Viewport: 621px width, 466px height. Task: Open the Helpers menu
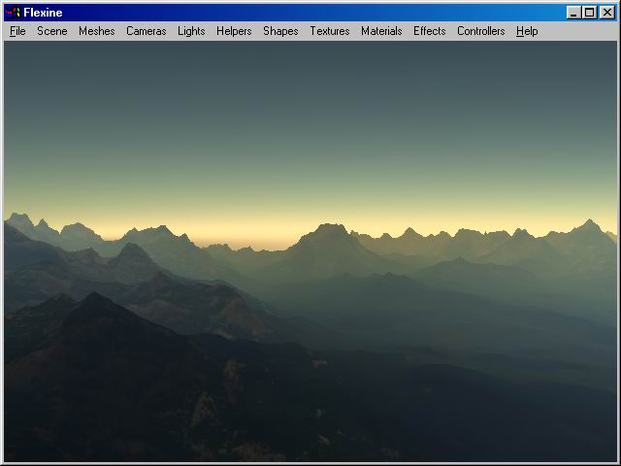point(234,31)
